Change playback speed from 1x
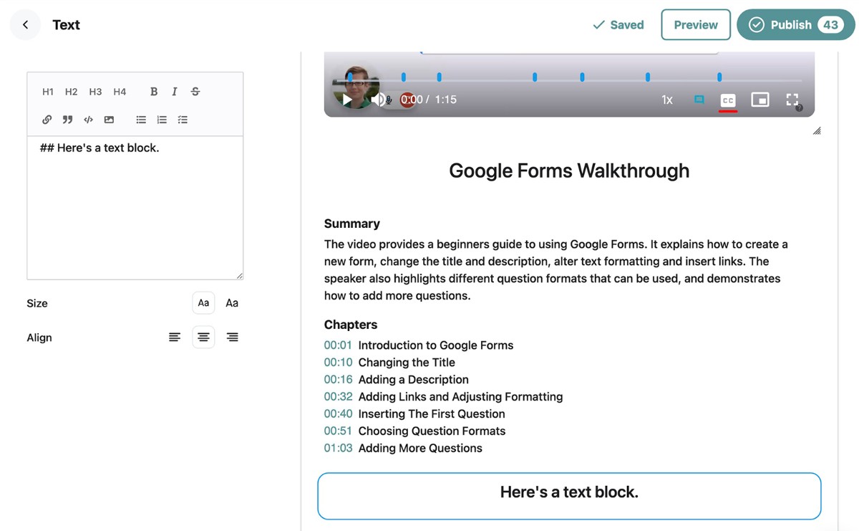The image size is (859, 531). pos(667,100)
